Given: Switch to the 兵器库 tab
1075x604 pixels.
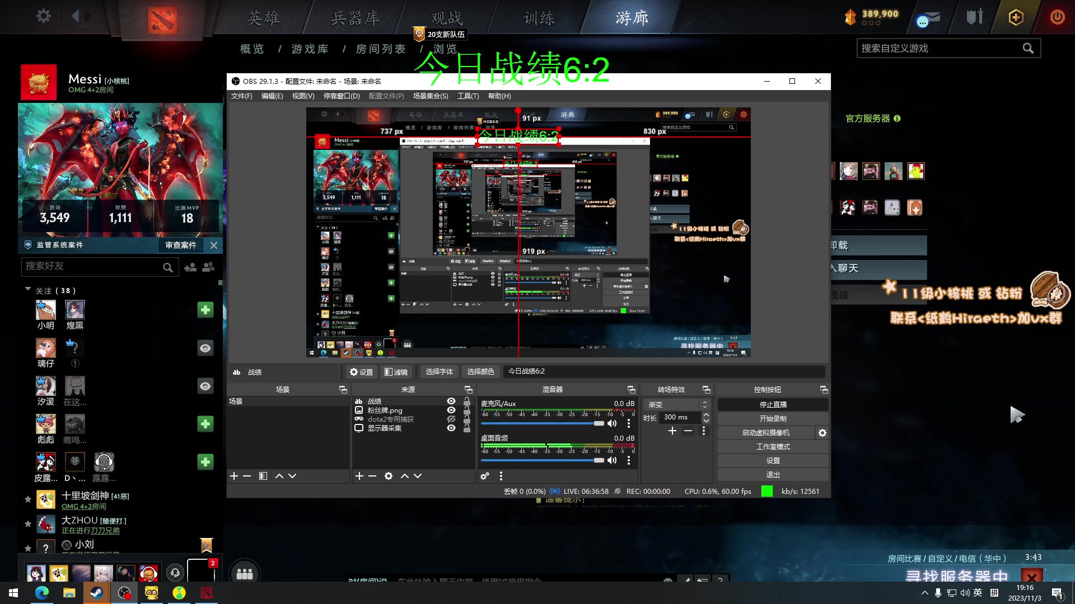Looking at the screenshot, I should 355,18.
